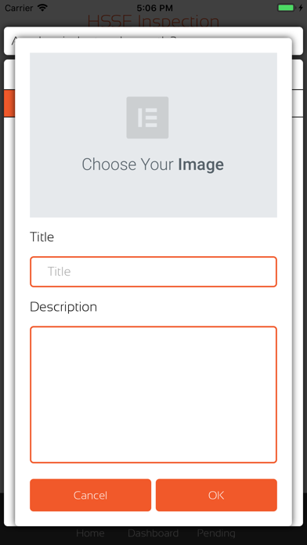The width and height of the screenshot is (307, 545).
Task: Tap the orange strip behind the dialog
Action: pos(9,103)
